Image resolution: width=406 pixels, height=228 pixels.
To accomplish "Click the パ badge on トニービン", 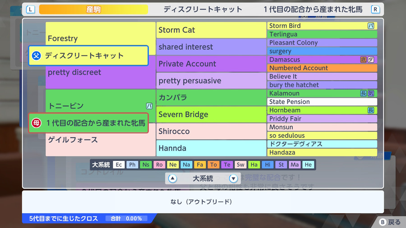I will [x=149, y=106].
